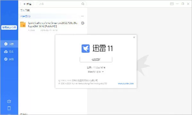Close the Xunlei 11 About dialog
The width and height of the screenshot is (192, 115).
point(134,37)
